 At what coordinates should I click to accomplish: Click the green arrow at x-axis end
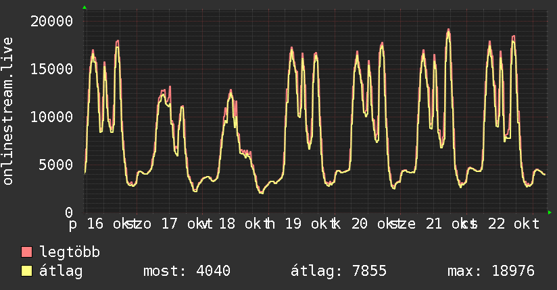coord(550,212)
